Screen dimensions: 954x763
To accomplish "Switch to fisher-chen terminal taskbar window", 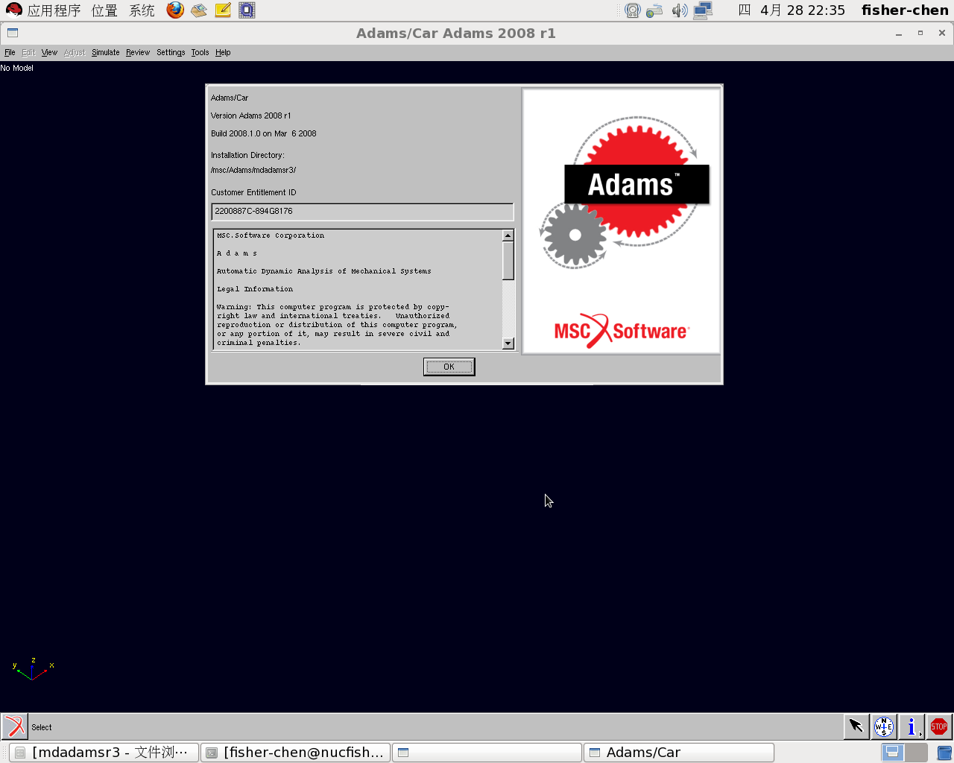I will pyautogui.click(x=296, y=753).
